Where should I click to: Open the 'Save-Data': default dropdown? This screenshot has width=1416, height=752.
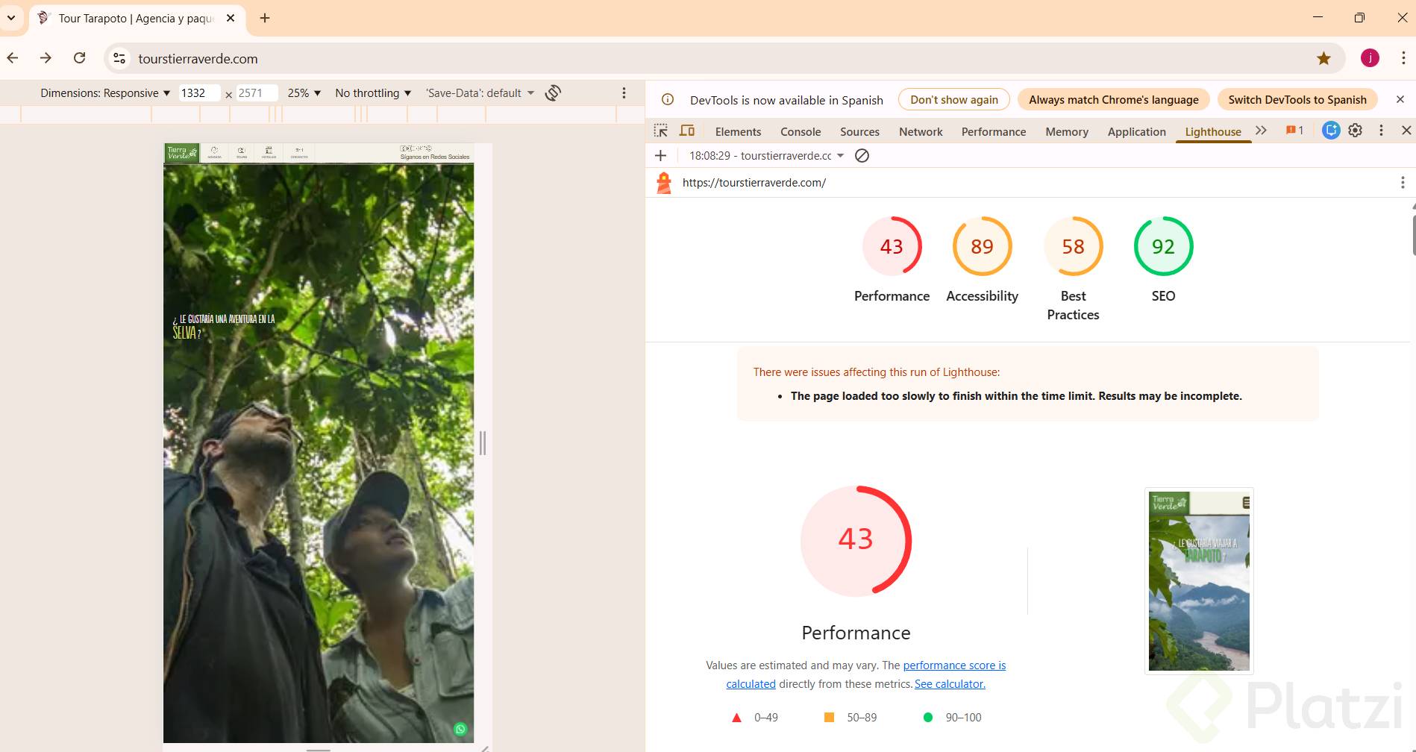(x=480, y=93)
